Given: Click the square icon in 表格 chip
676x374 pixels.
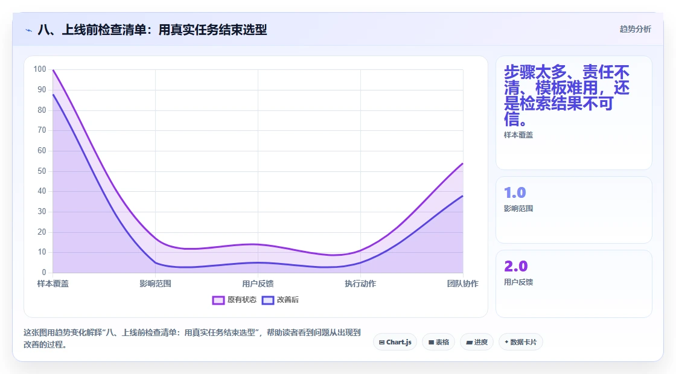Looking at the screenshot, I should click(x=431, y=343).
